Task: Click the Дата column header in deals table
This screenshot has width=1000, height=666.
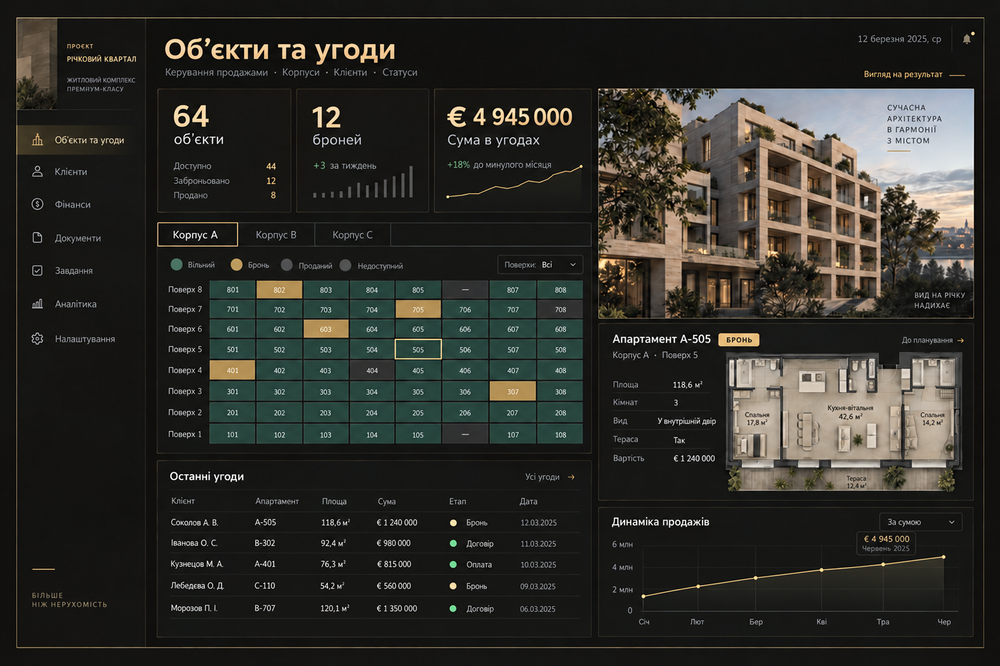Action: [529, 501]
